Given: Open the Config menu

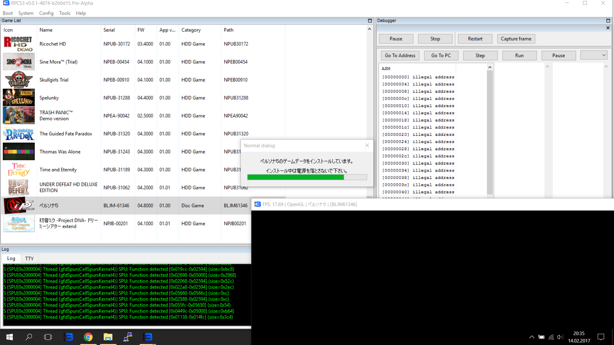Looking at the screenshot, I should coord(46,13).
